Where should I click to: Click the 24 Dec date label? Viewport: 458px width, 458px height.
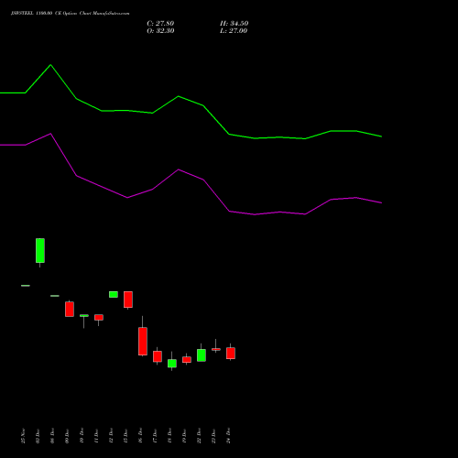pos(228,436)
